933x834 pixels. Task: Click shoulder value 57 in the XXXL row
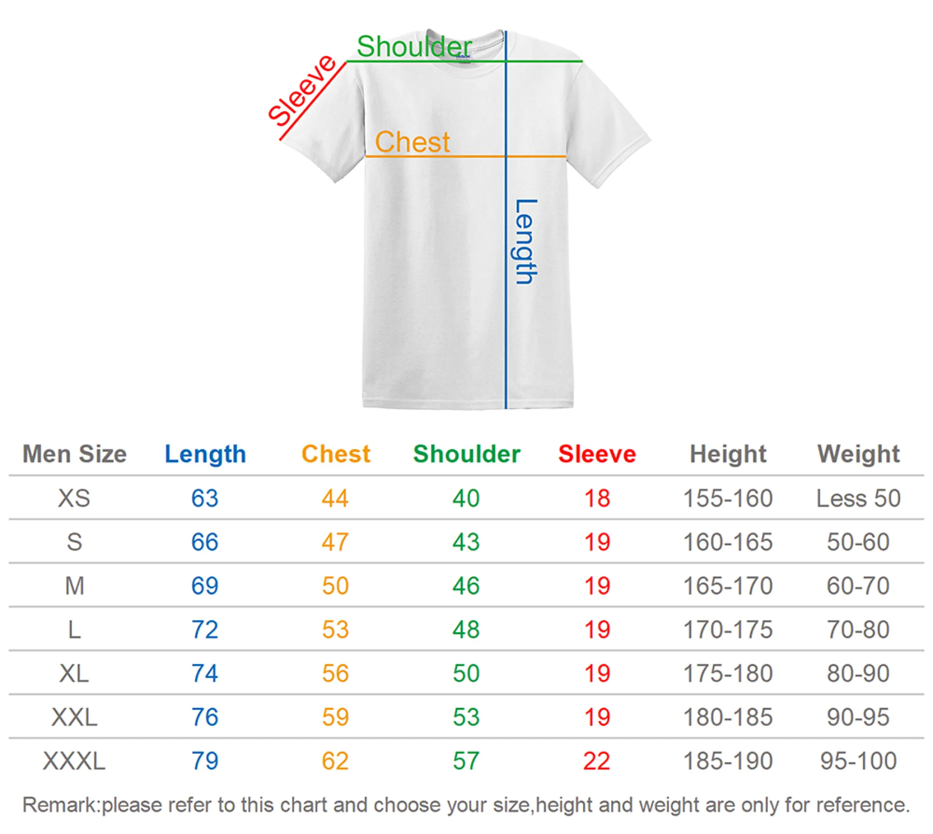[466, 761]
